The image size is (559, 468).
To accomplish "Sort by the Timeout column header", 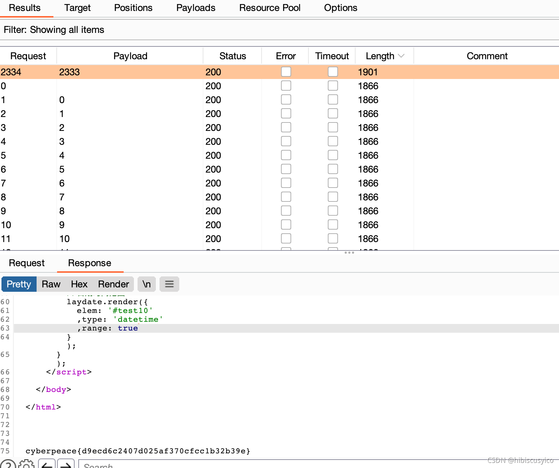I will click(332, 56).
